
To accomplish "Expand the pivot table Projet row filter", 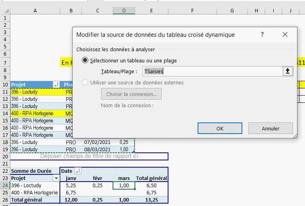I will (56, 178).
